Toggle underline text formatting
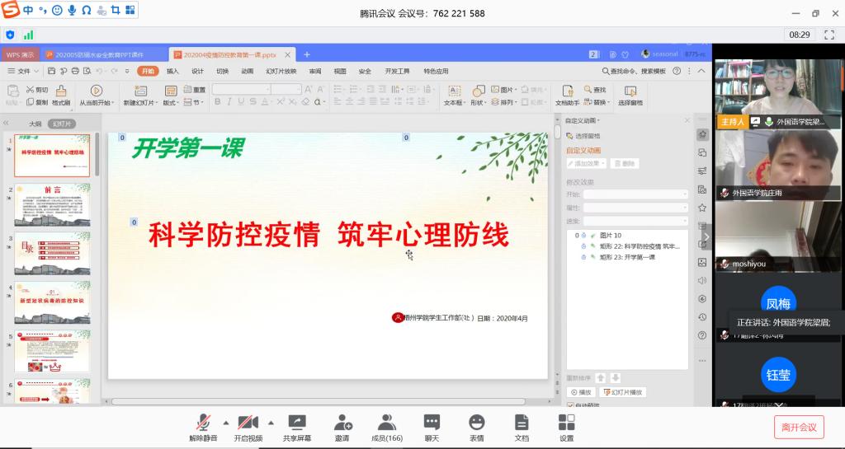 pos(241,101)
